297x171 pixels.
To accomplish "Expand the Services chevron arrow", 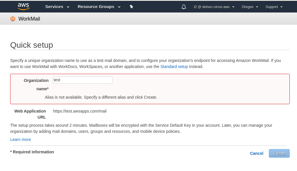I will (x=68, y=7).
